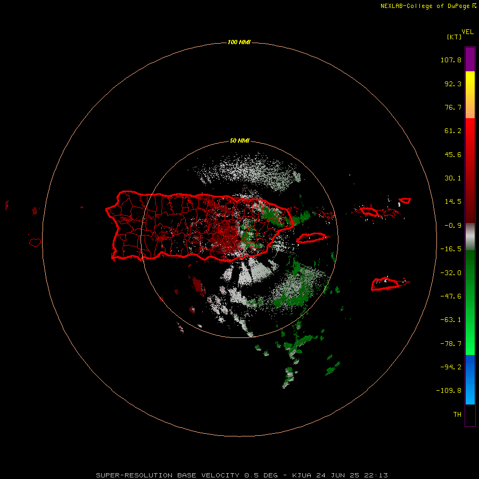479x479 pixels.
Task: Click the -32.0 velocity scale value
Action: (451, 273)
